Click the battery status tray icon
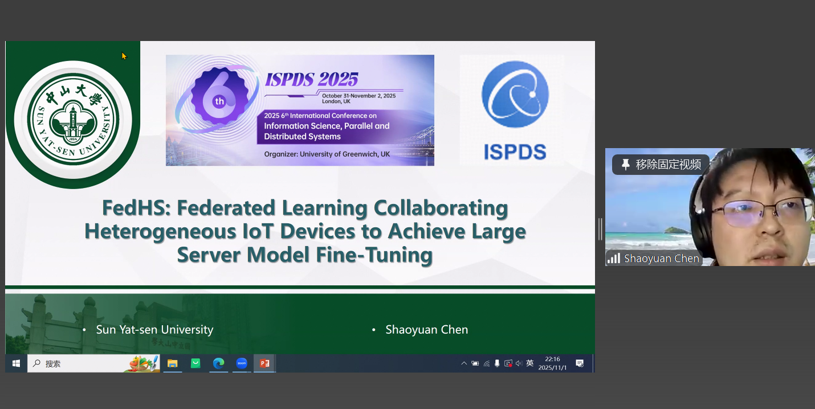The image size is (815, 409). pyautogui.click(x=475, y=363)
